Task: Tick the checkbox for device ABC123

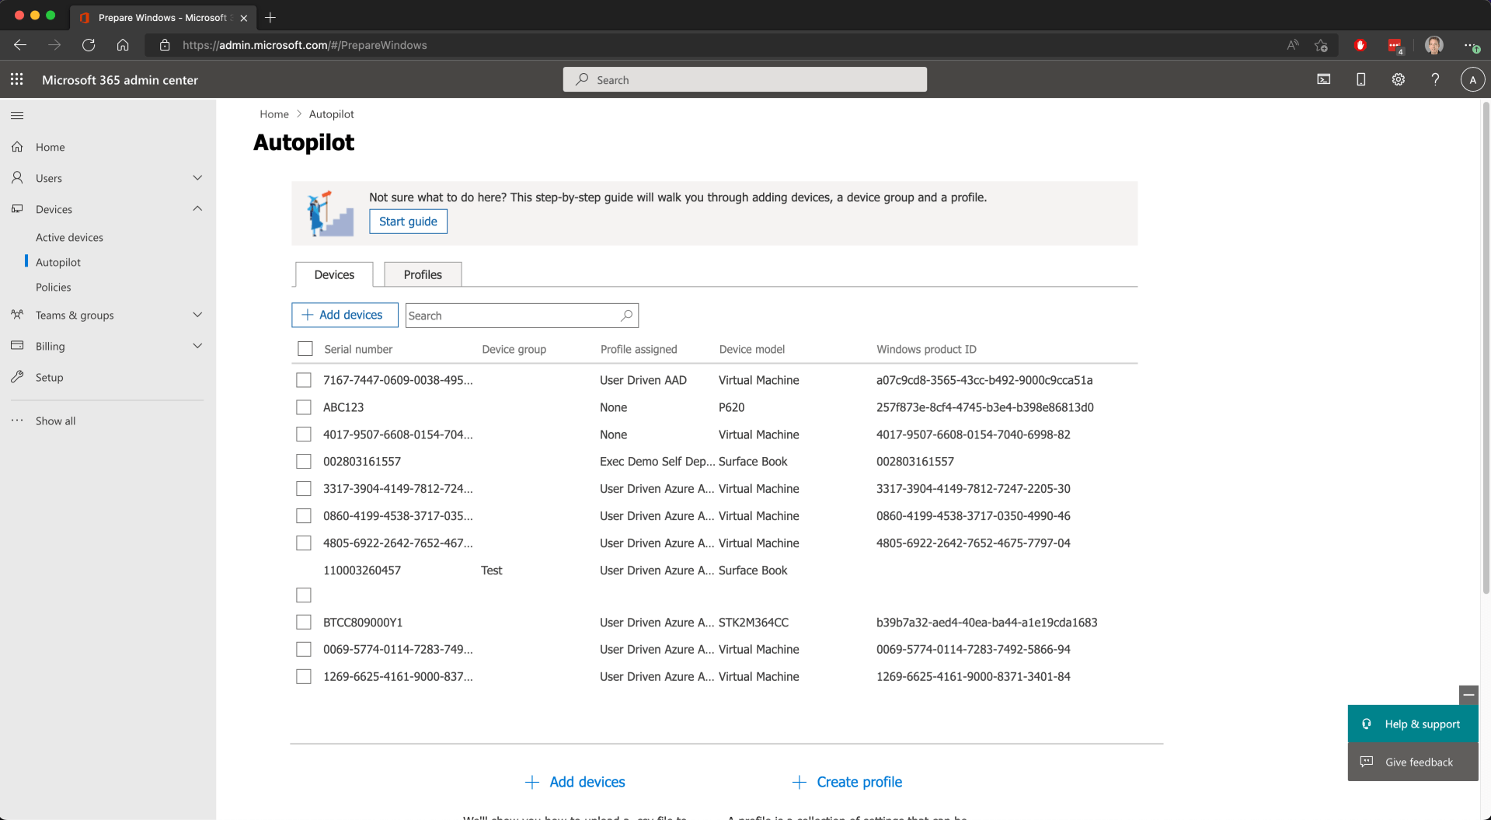Action: point(304,407)
